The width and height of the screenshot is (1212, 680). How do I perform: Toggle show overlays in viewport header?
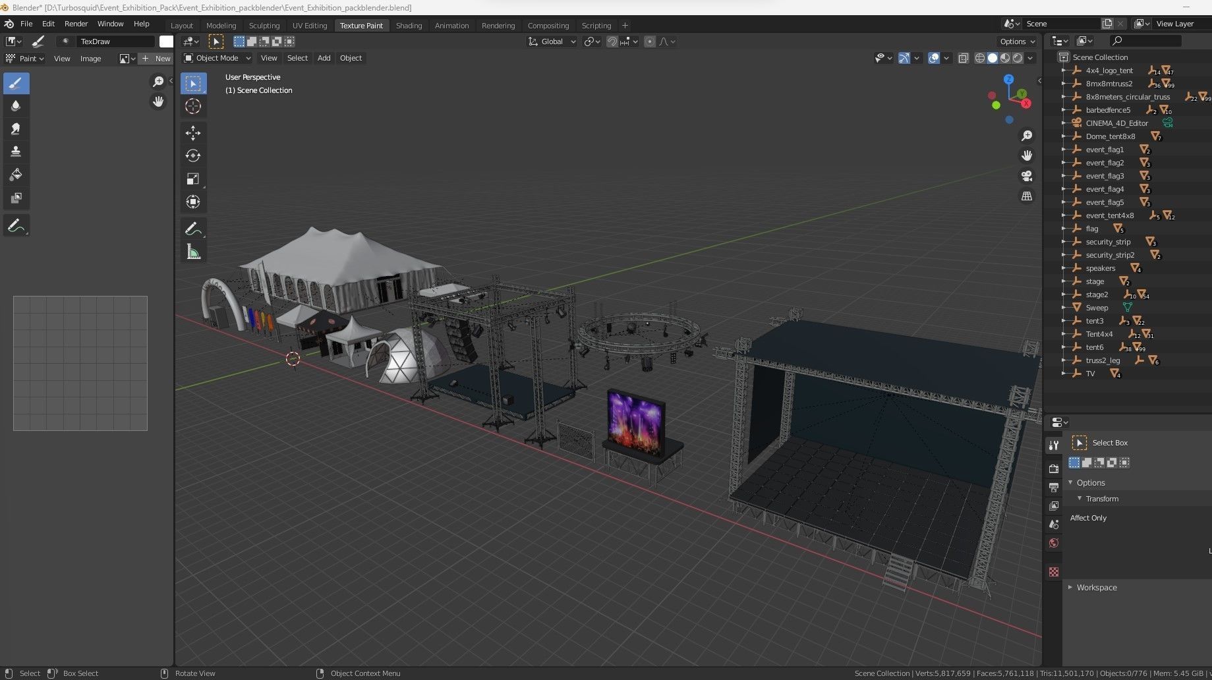934,58
